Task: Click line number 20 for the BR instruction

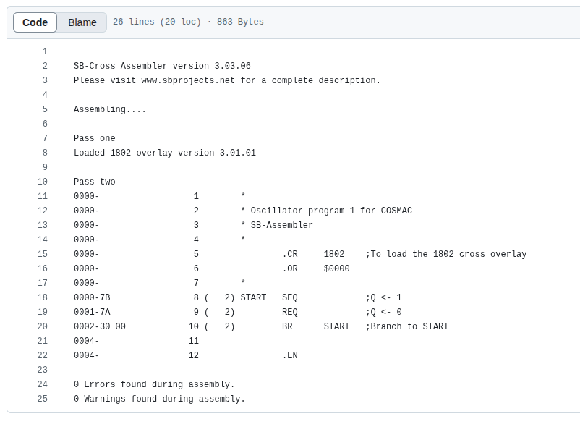Action: [x=43, y=326]
